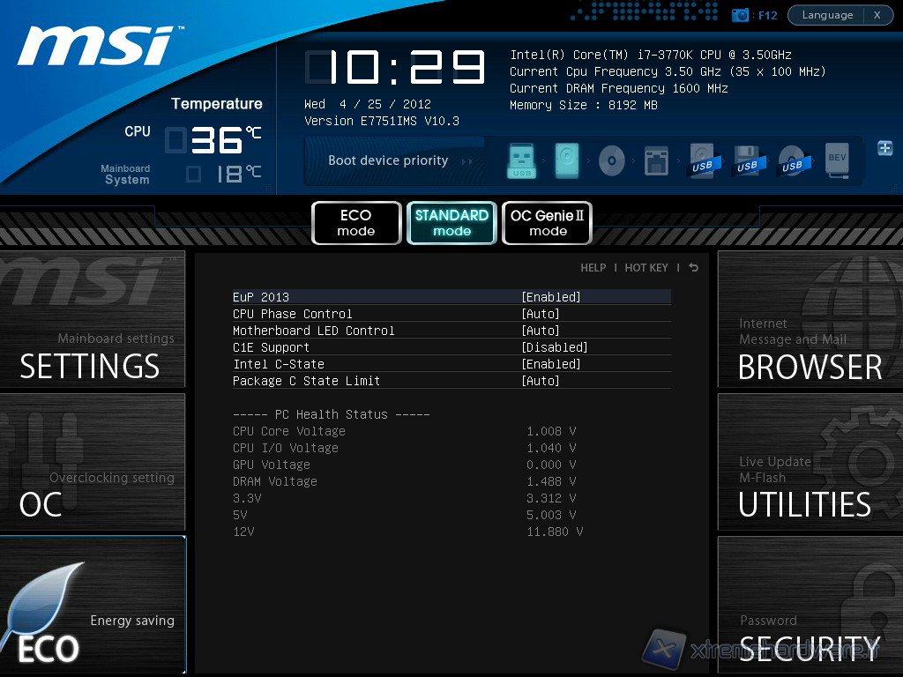Screen dimensions: 903x677
Task: Open CPU Phase Control Auto options
Action: [541, 314]
